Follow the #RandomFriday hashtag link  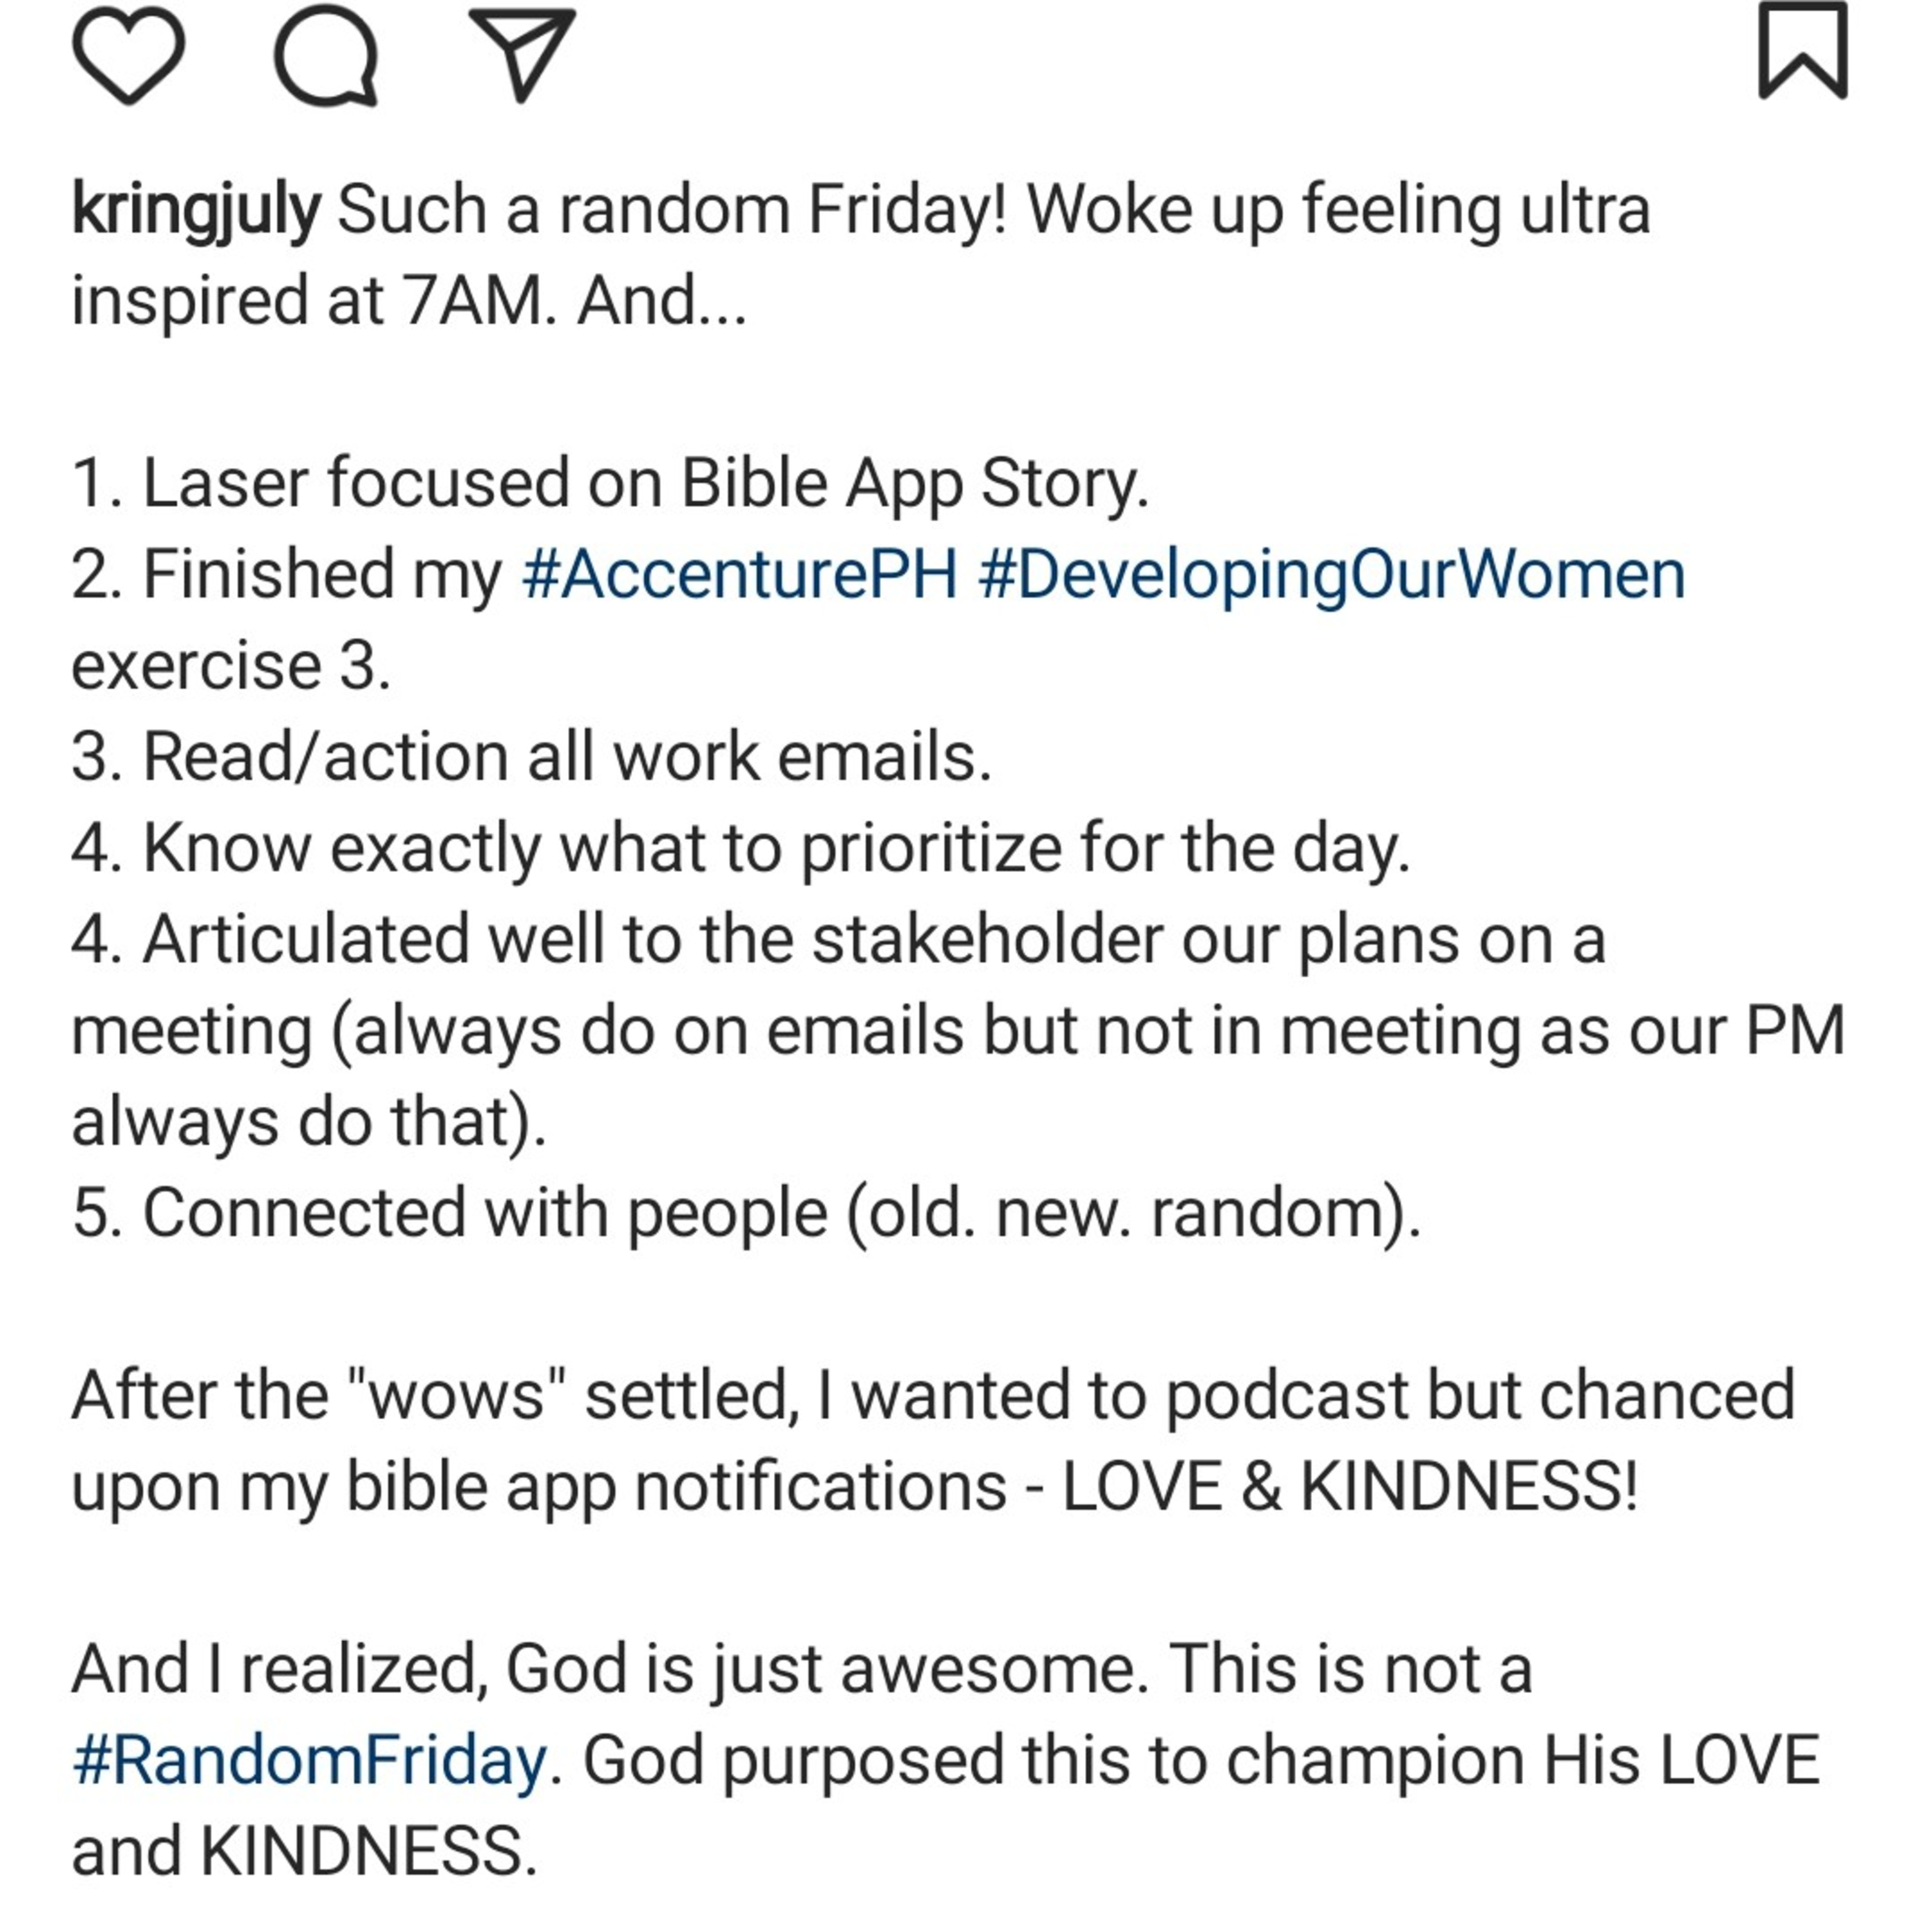pos(309,1760)
